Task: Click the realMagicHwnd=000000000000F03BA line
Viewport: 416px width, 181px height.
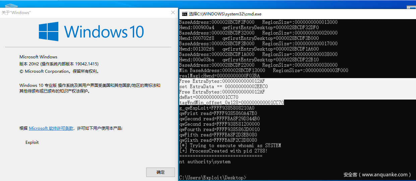Action: click(x=219, y=76)
